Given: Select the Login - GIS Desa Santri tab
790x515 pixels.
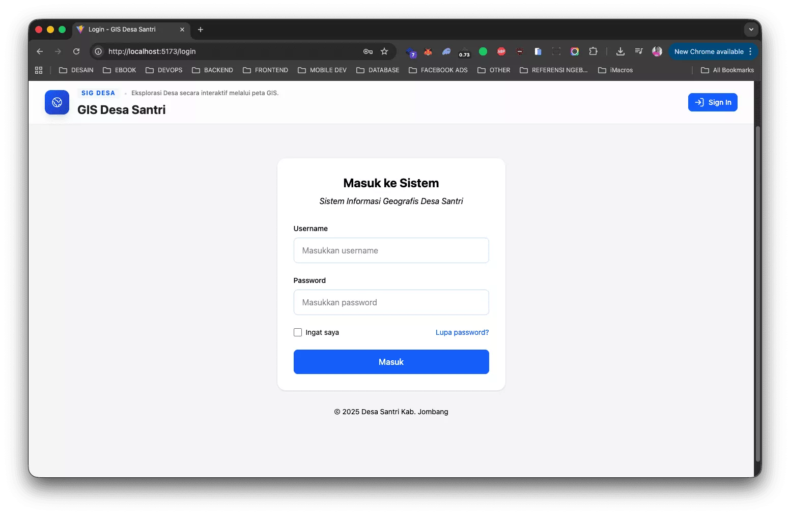Looking at the screenshot, I should (131, 30).
